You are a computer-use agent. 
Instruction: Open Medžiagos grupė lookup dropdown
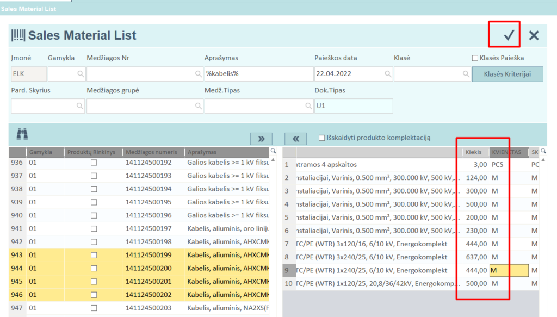pos(198,106)
